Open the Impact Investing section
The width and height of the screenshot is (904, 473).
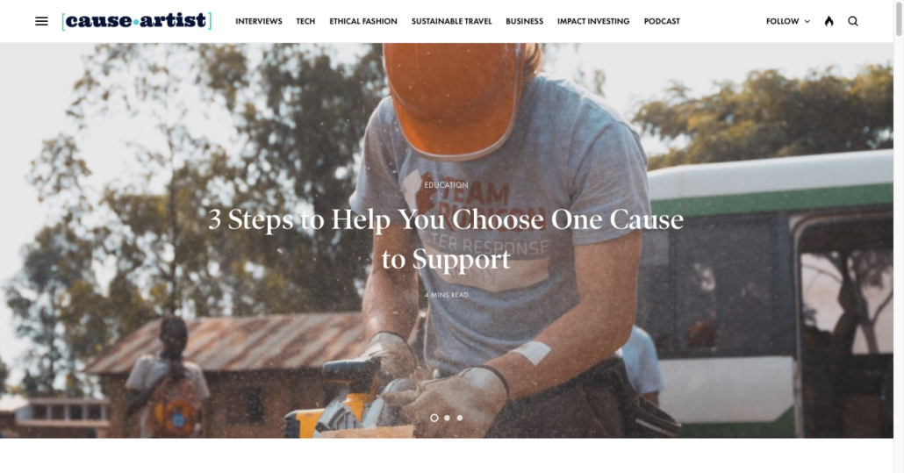[x=593, y=21]
